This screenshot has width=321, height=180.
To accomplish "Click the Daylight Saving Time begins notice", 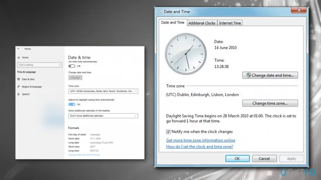I will (231, 118).
